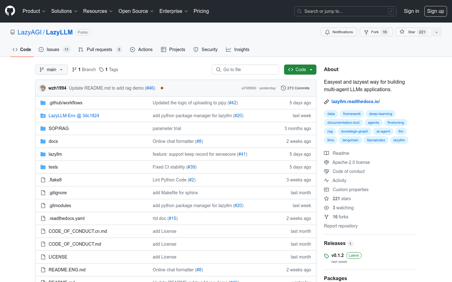
Task: Click the heart icon by Code of conduct
Action: pyautogui.click(x=326, y=171)
